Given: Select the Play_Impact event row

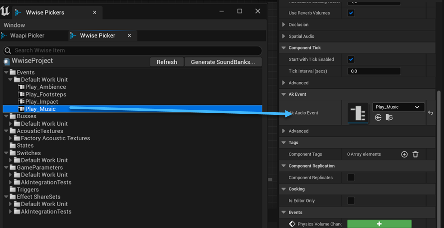Looking at the screenshot, I should [x=132, y=102].
